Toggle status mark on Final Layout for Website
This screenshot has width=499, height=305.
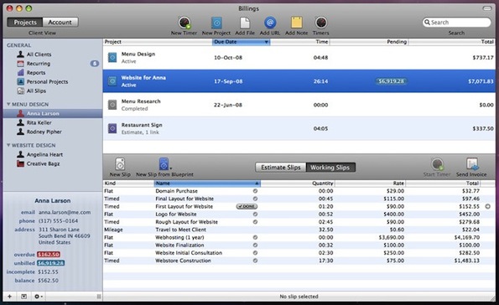click(255, 199)
